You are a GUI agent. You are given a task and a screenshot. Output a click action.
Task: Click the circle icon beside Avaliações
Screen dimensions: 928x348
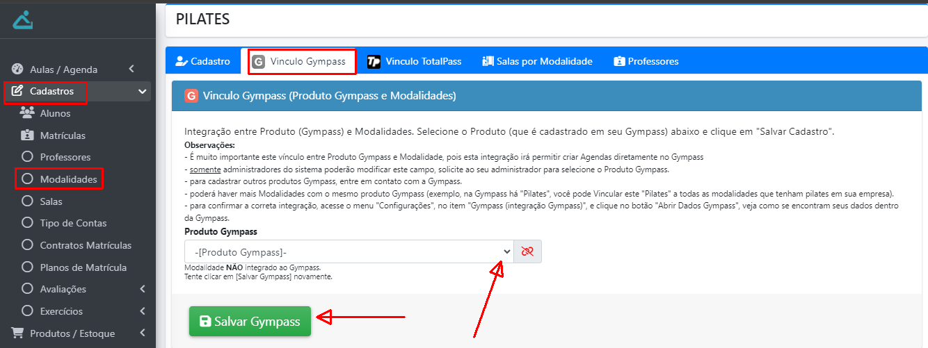(x=28, y=288)
